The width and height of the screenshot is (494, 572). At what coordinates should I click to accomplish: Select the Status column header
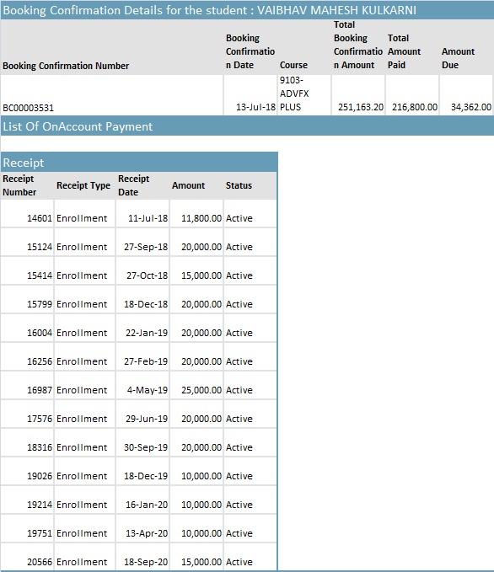pos(239,185)
